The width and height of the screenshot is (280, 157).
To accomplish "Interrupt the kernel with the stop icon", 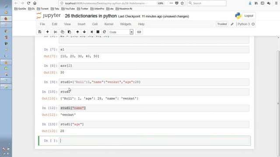I will click(x=98, y=32).
